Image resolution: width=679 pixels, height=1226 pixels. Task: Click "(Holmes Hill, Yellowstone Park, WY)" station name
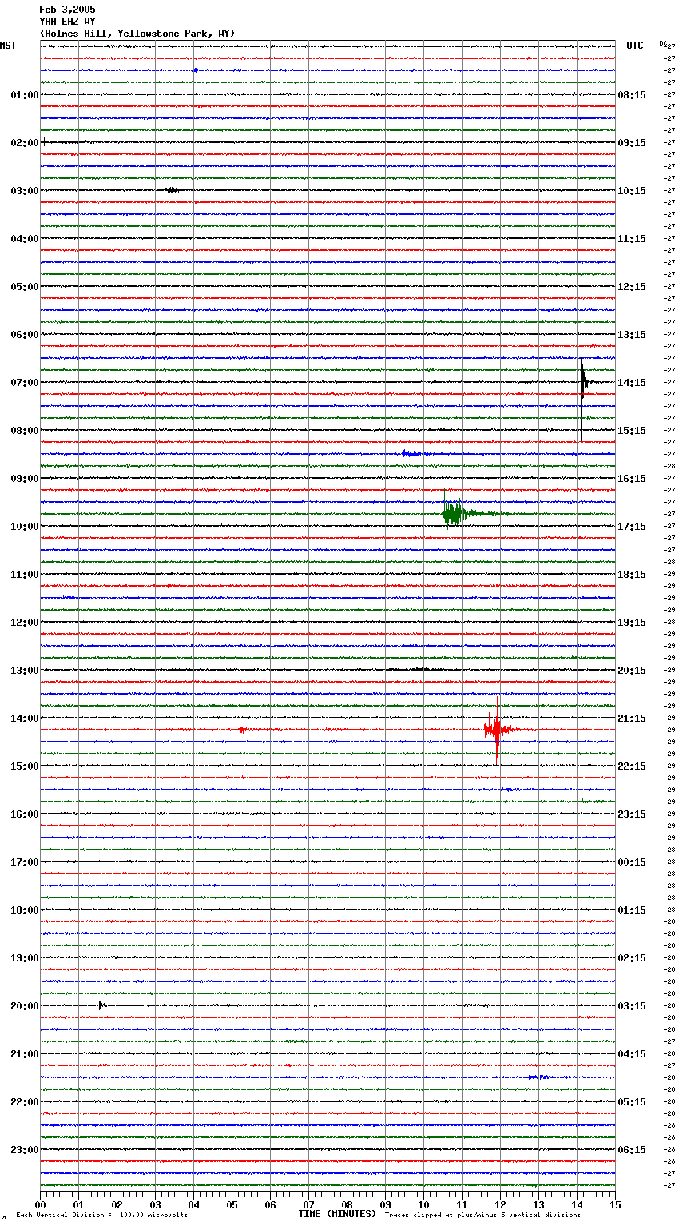(x=137, y=34)
